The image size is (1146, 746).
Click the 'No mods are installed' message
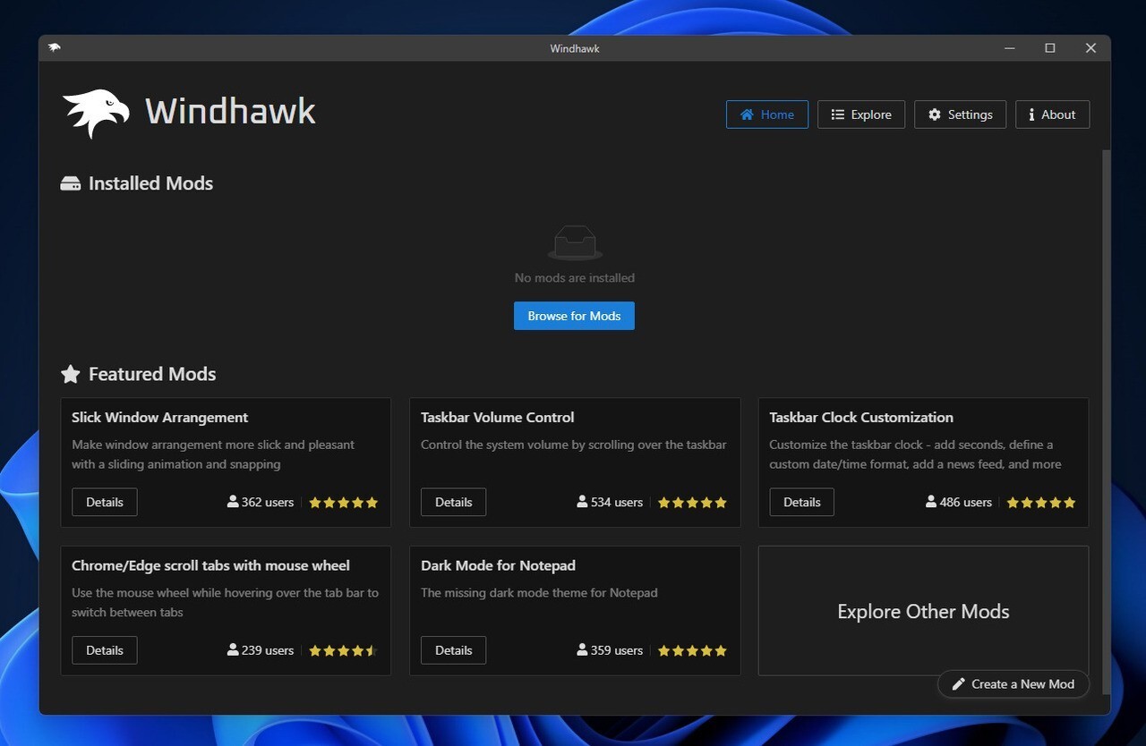(575, 278)
